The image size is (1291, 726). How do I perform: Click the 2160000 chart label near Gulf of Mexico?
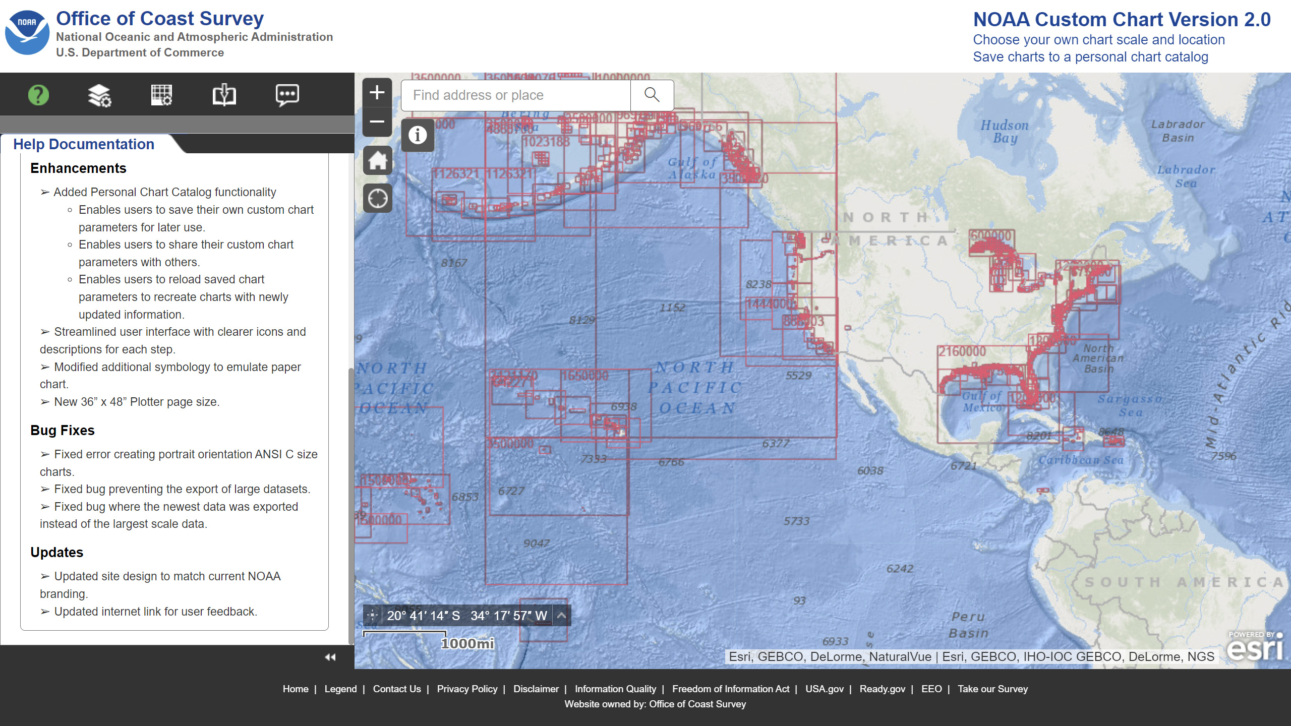[x=962, y=351]
